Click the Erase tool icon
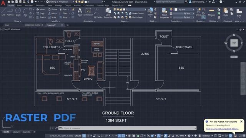The image size is (246, 138). (73, 9)
